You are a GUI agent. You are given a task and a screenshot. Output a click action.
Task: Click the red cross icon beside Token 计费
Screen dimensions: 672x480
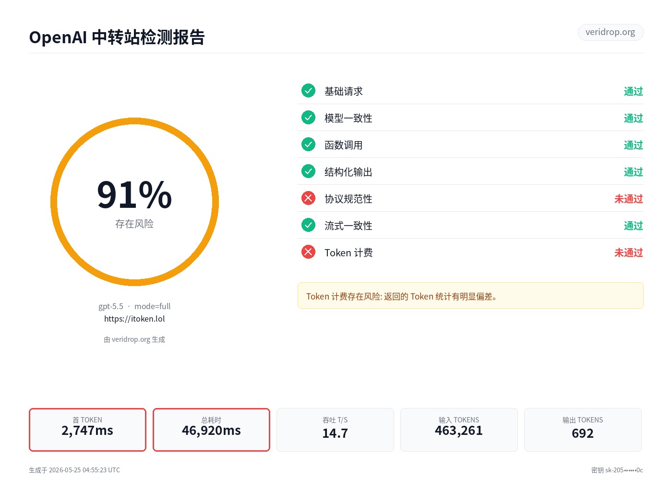[x=308, y=252]
